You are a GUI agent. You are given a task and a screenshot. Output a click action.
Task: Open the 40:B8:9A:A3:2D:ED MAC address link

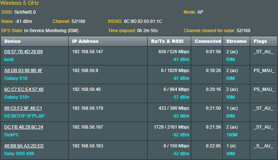point(24,146)
